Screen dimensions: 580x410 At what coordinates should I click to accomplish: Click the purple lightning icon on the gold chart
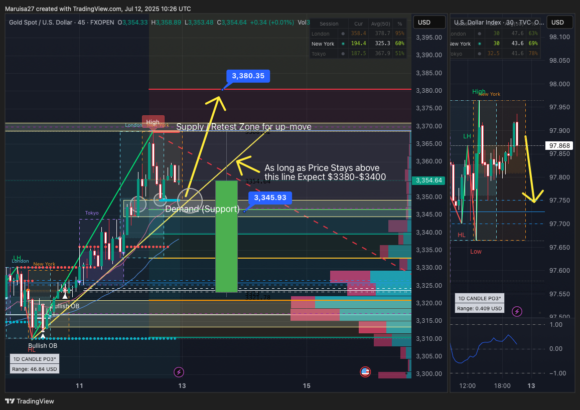click(x=179, y=371)
